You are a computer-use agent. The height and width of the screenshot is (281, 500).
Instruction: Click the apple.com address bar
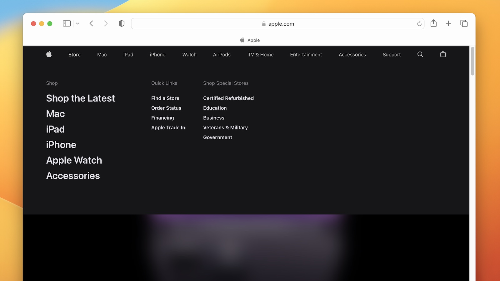click(277, 23)
